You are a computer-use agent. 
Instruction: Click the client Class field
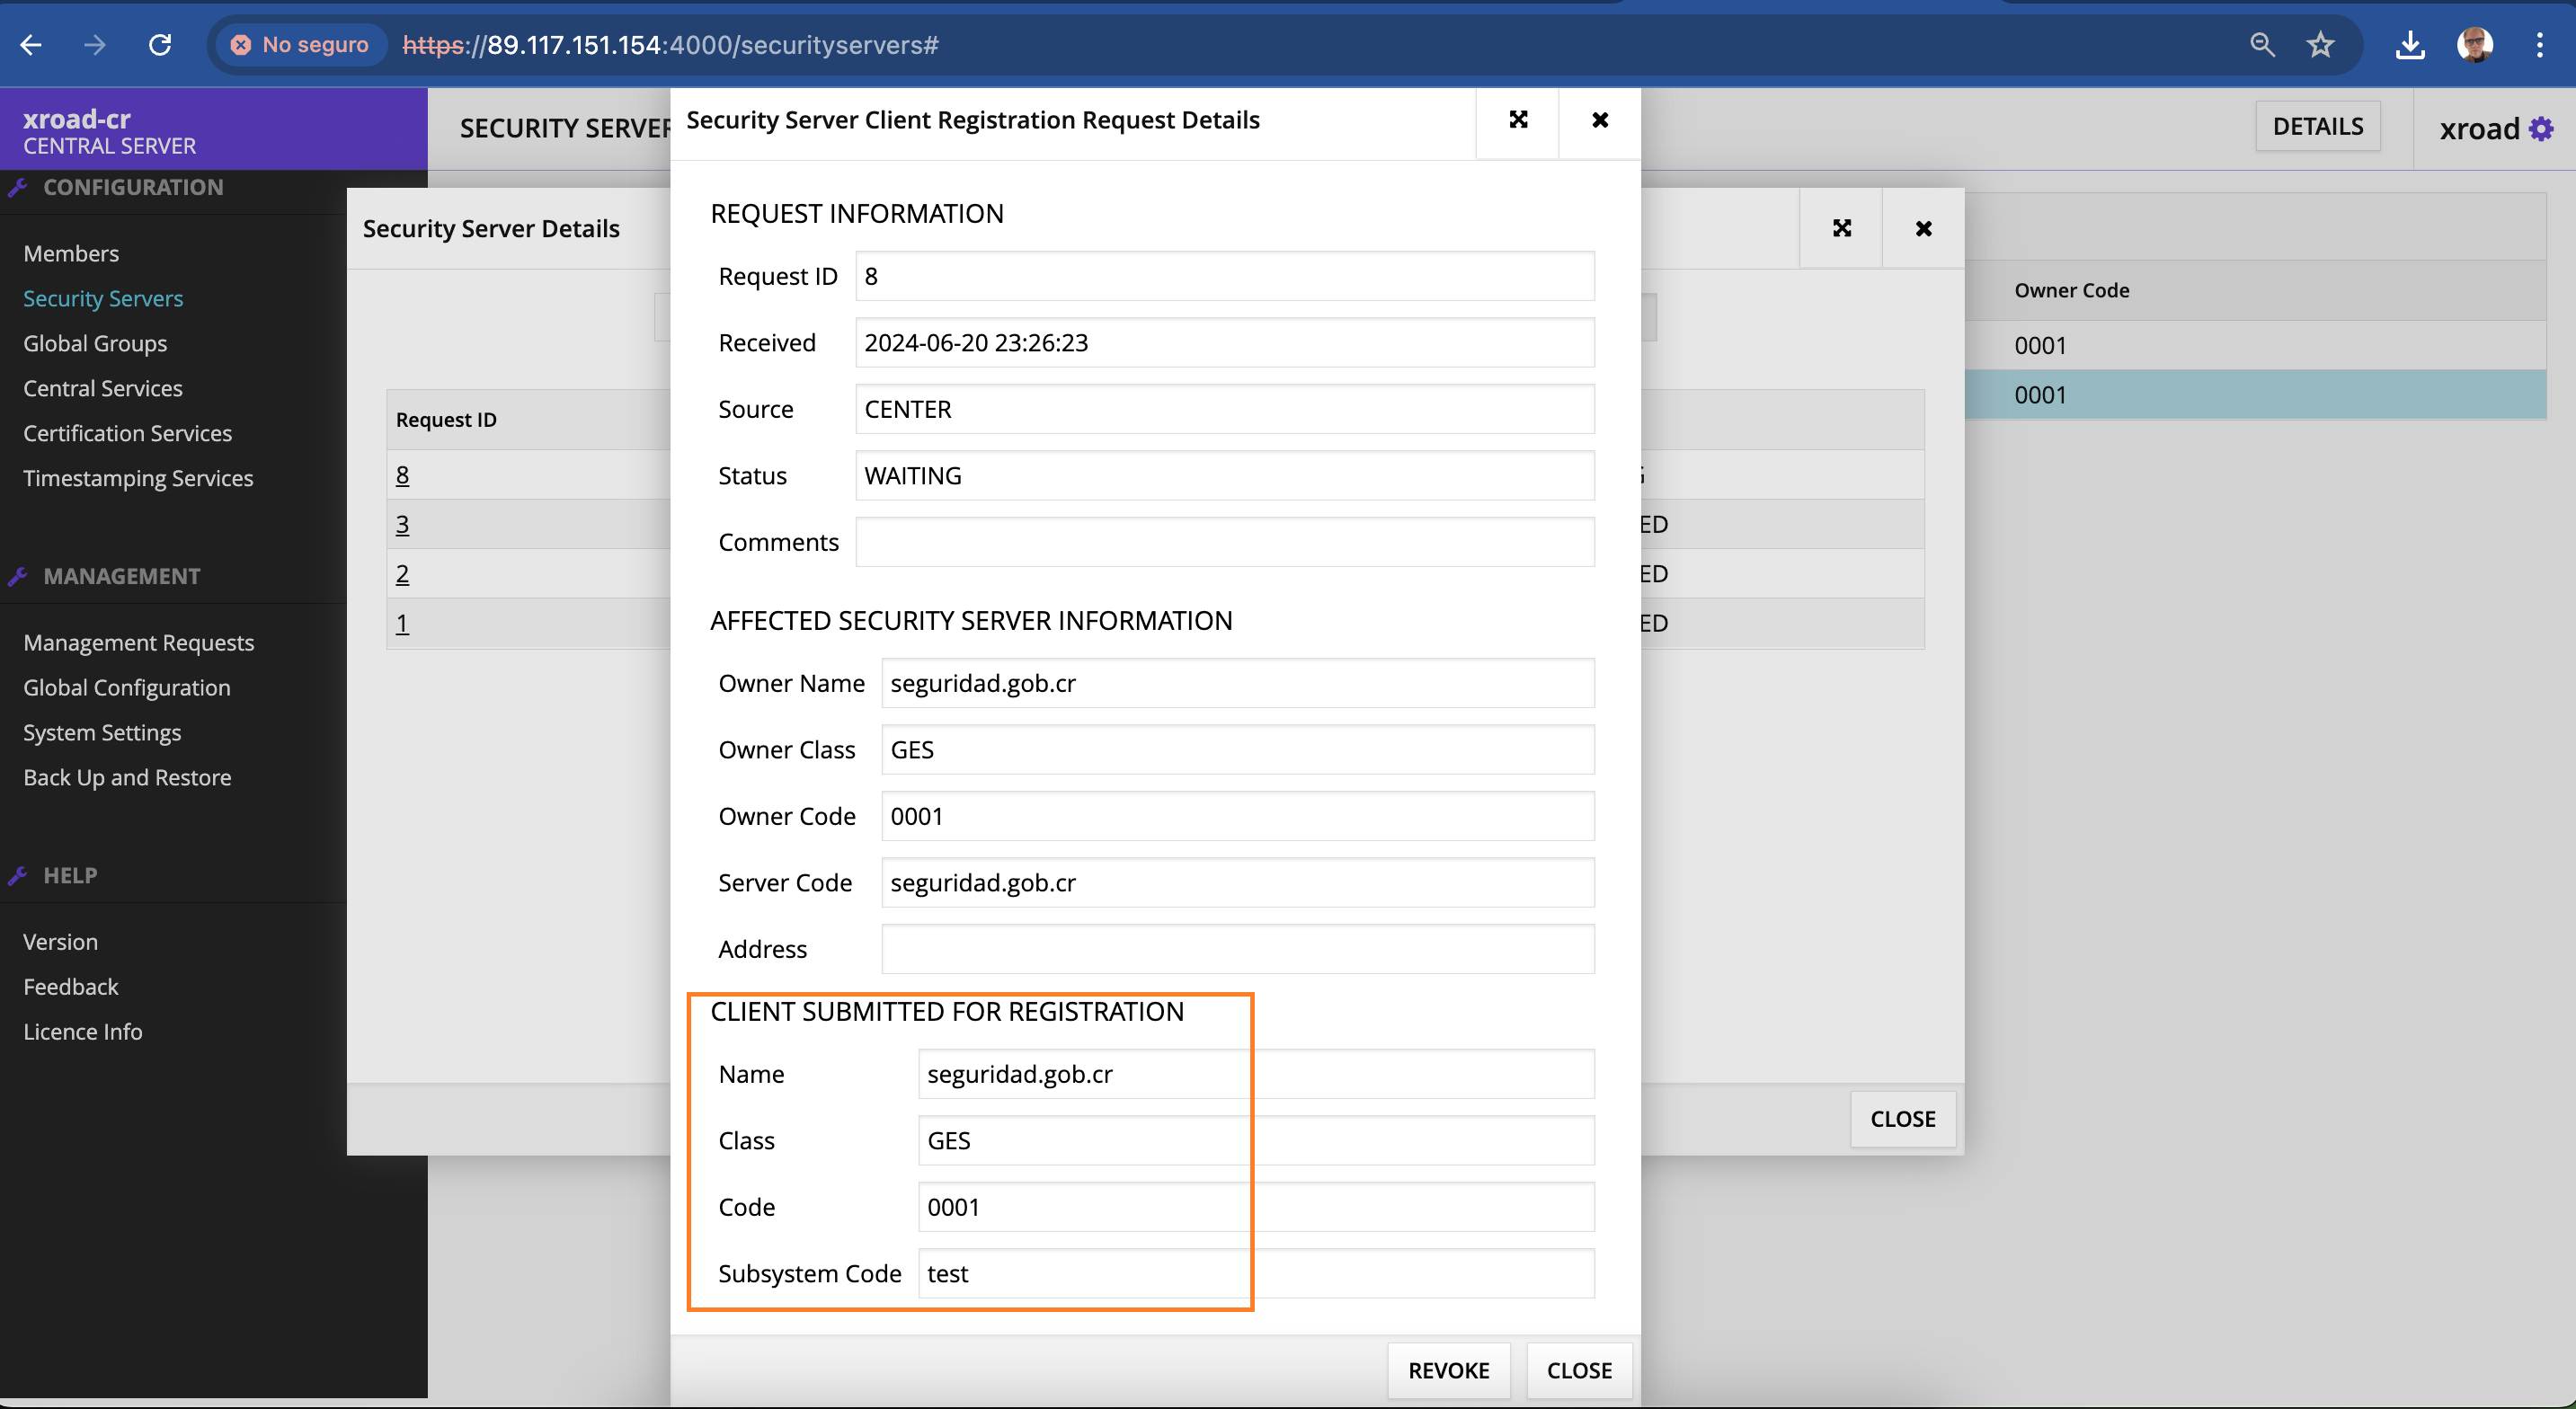point(1256,1141)
